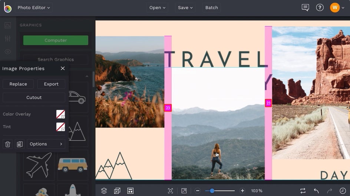The height and width of the screenshot is (196, 350).
Task: Click the zoom in plus button
Action: (242, 191)
